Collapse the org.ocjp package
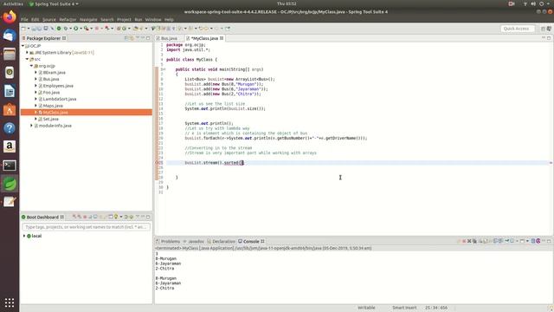The image size is (554, 312). [31, 66]
